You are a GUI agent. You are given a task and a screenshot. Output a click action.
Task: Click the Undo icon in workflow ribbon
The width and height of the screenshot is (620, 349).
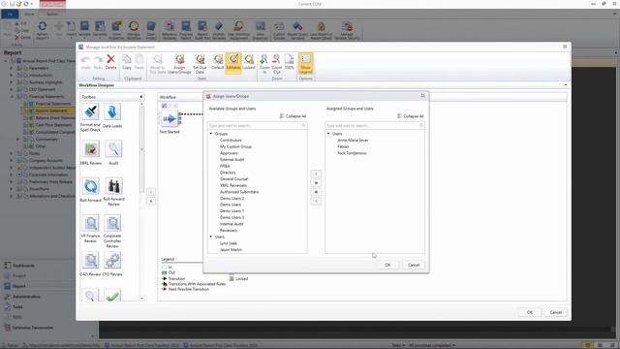pos(86,62)
